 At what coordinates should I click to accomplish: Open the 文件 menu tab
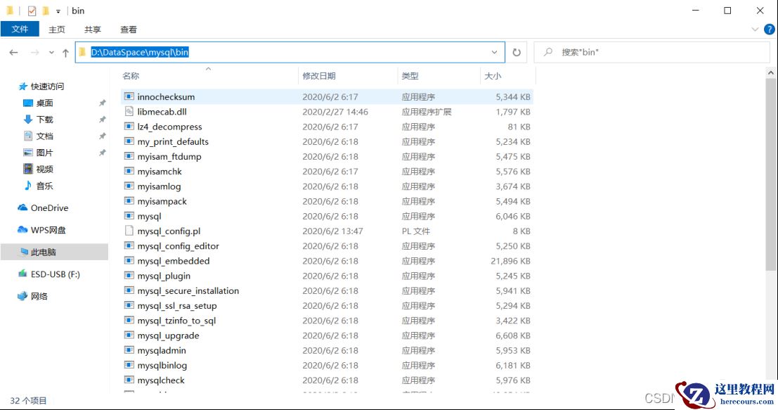pos(20,29)
